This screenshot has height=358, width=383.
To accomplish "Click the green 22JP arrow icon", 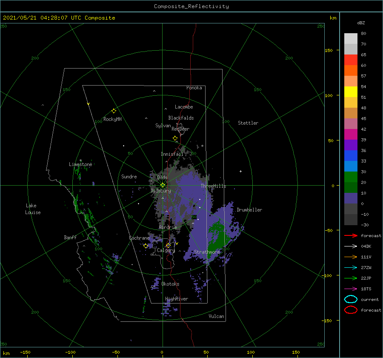I will tap(351, 278).
